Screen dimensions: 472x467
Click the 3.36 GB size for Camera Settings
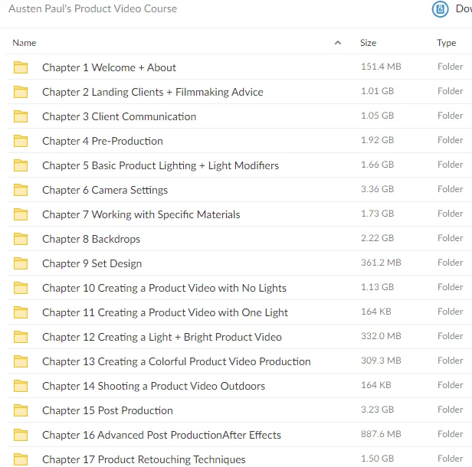(x=377, y=189)
